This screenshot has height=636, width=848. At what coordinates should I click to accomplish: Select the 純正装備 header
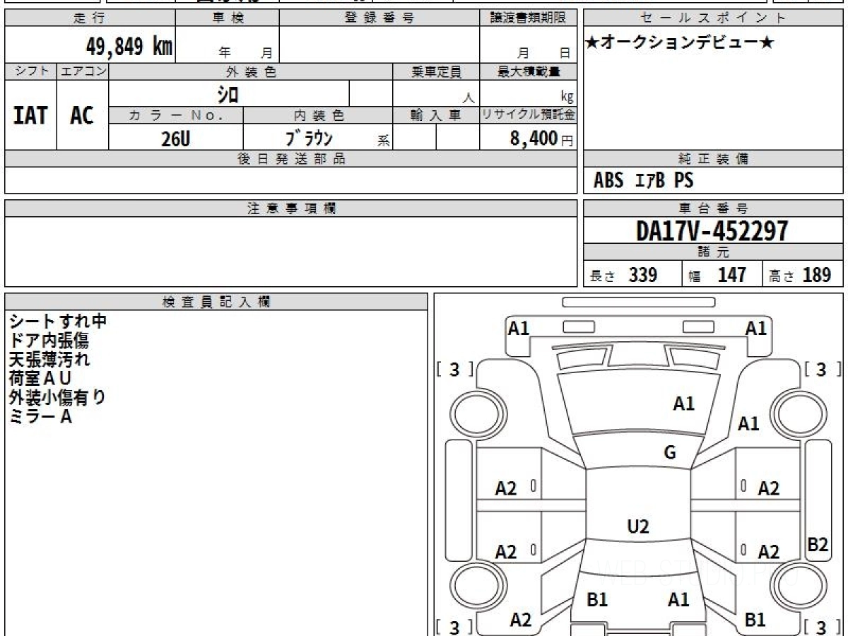pyautogui.click(x=714, y=159)
